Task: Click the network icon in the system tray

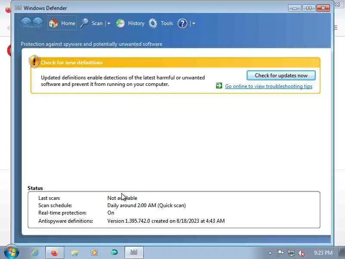Action: tap(291, 253)
